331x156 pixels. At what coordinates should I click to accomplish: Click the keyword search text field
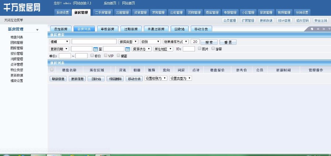(94, 41)
